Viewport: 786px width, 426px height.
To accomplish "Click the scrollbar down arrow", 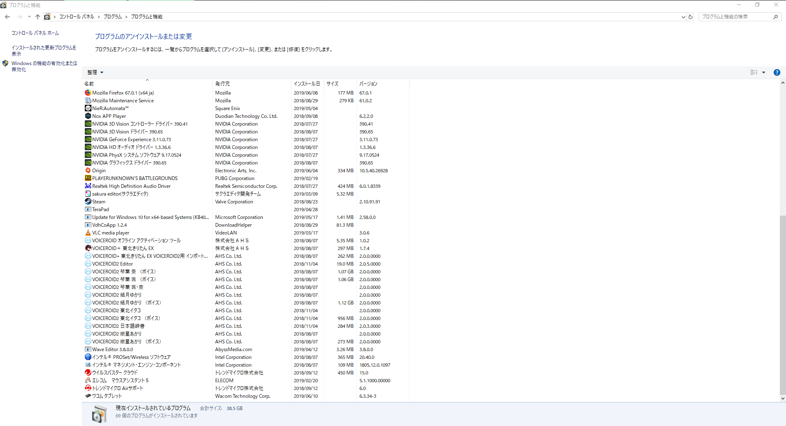I will [783, 398].
